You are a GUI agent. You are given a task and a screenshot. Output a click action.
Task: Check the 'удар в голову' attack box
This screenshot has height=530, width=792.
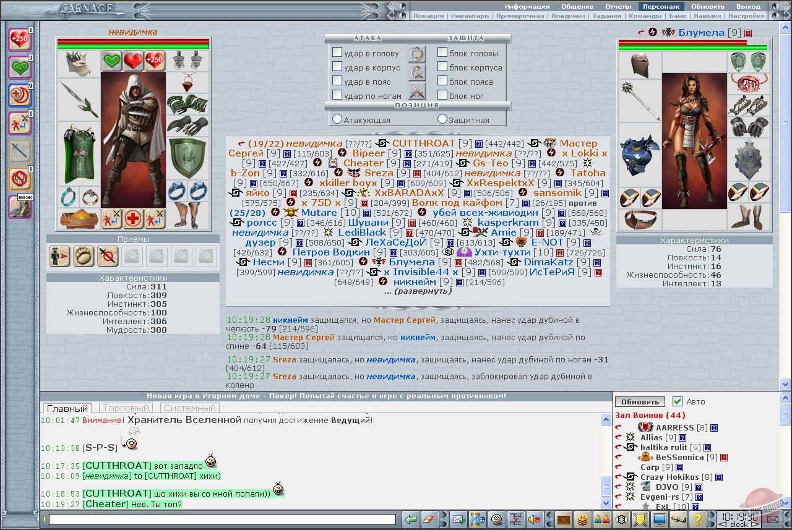click(x=337, y=53)
